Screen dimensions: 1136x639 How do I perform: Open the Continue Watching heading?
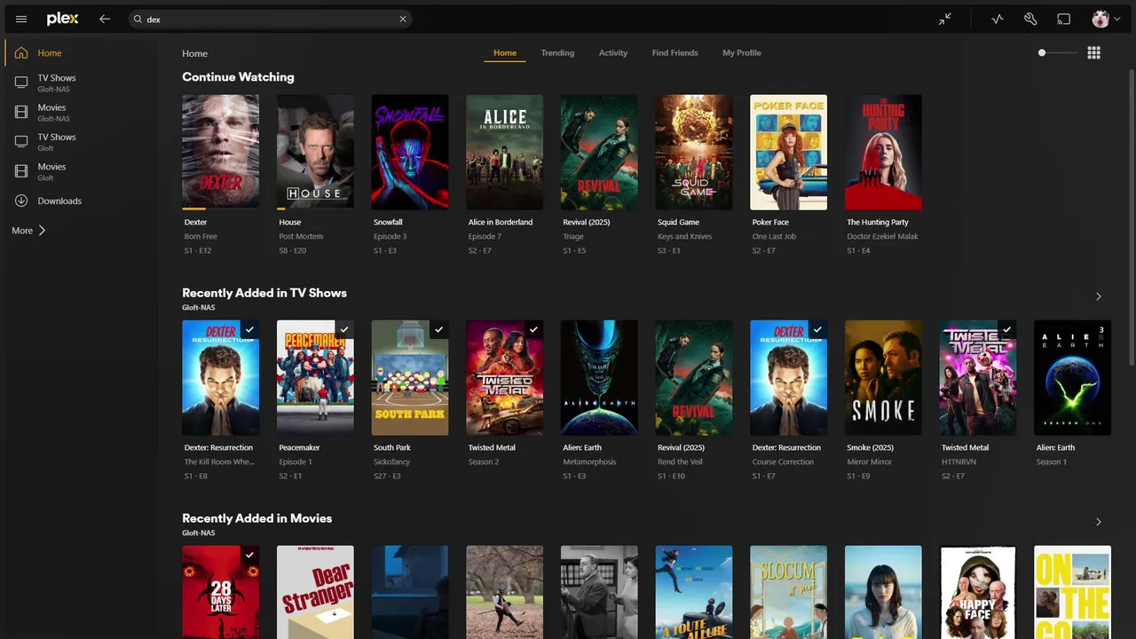click(x=238, y=77)
